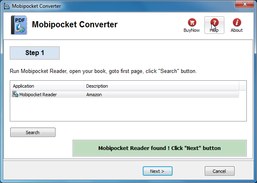Viewport: 257px width, 183px height.
Task: Click the Step 1 label
Action: pos(35,53)
